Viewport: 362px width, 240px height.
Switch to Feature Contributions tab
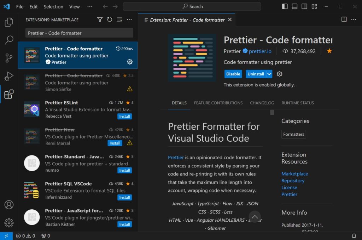(218, 103)
